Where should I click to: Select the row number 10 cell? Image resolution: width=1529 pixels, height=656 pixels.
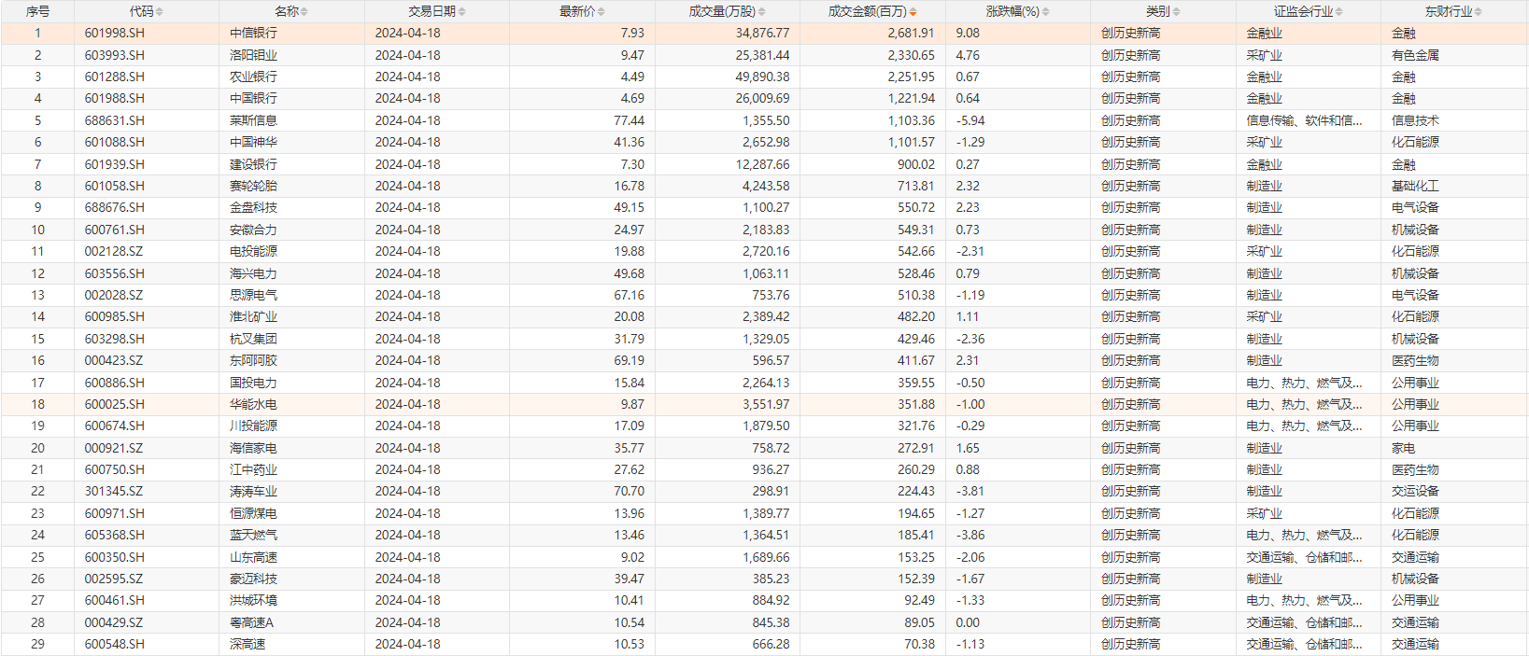(37, 230)
